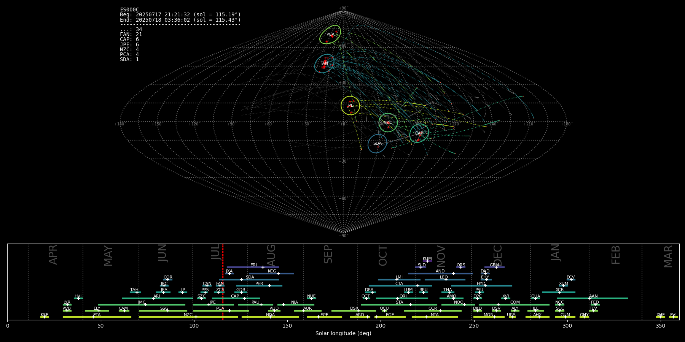Click the AAN shower bar in timeline
The image size is (685, 342).
pyautogui.click(x=593, y=298)
